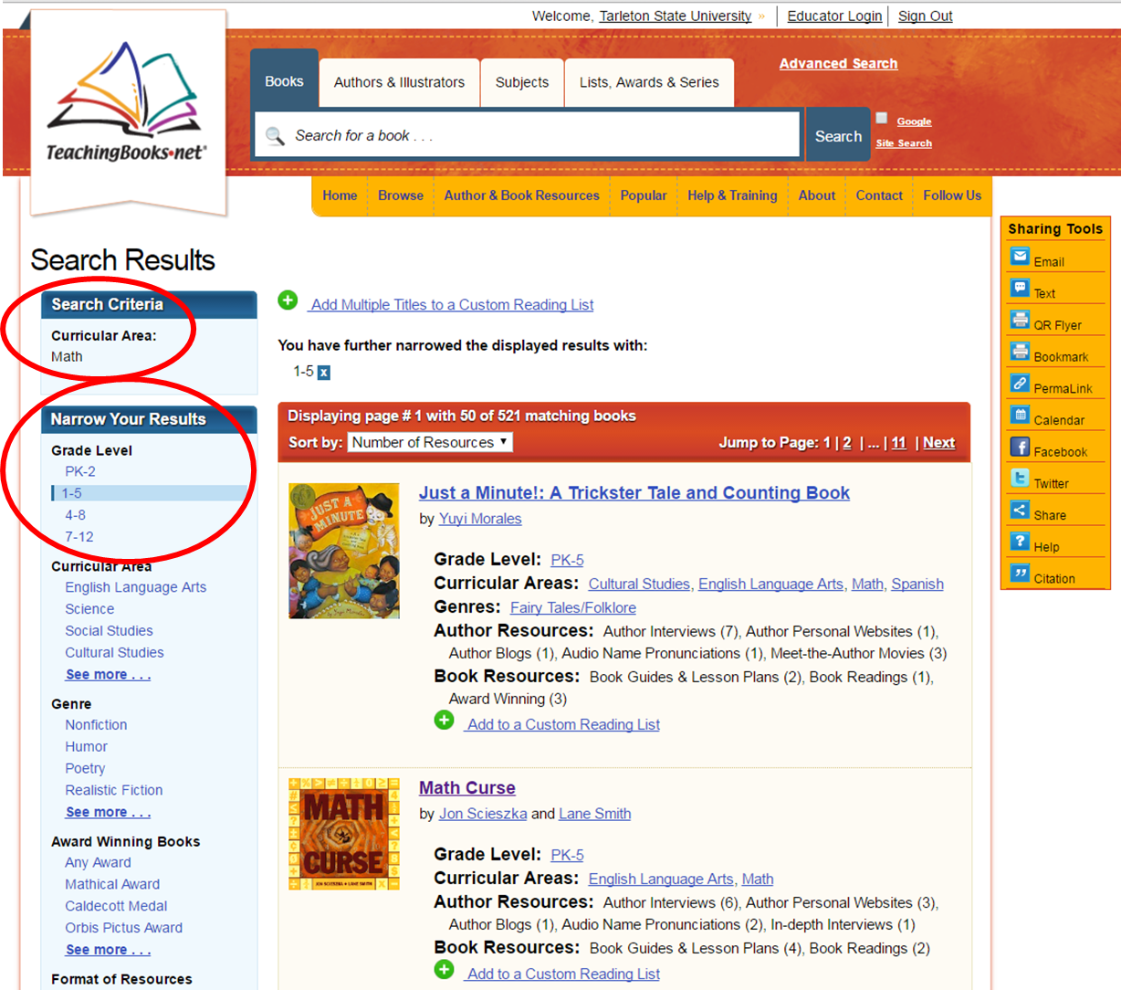Filter by Poetry genre
Image resolution: width=1121 pixels, height=990 pixels.
pos(85,769)
